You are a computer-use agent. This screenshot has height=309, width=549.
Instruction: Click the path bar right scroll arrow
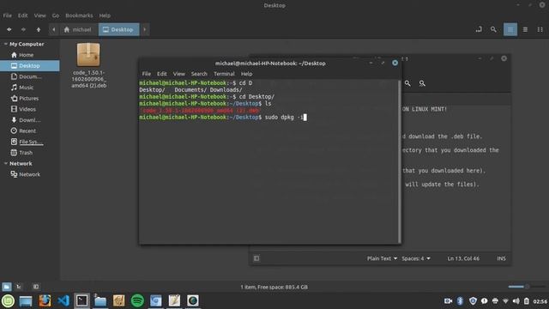click(145, 30)
